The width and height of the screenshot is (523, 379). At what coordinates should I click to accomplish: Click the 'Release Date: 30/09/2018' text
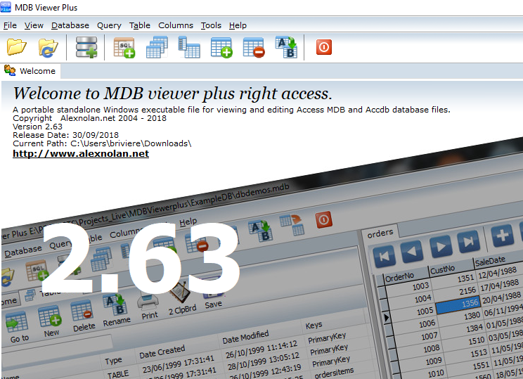tap(65, 135)
